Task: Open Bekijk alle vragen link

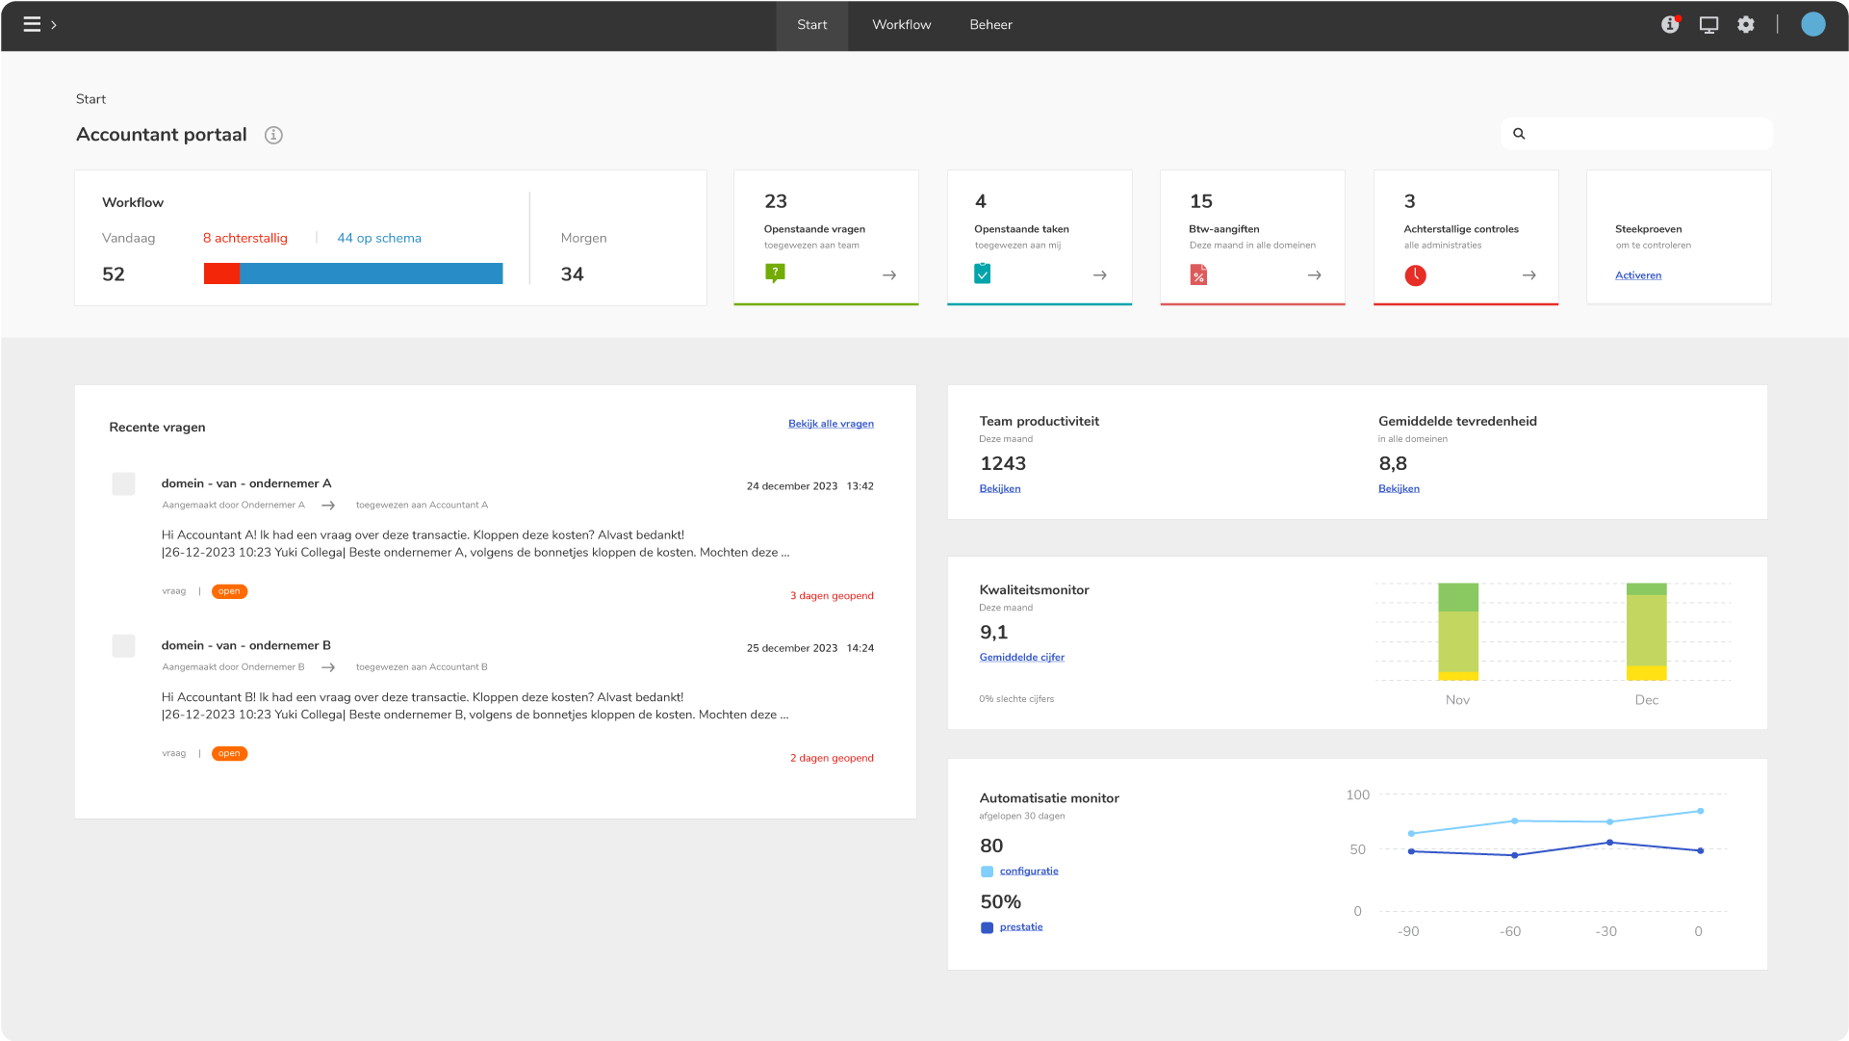Action: click(830, 423)
